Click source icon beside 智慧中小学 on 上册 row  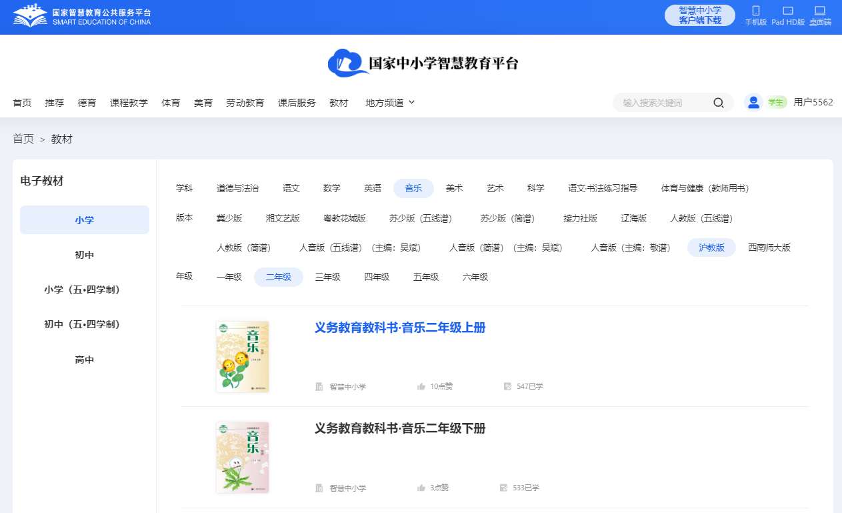[319, 386]
